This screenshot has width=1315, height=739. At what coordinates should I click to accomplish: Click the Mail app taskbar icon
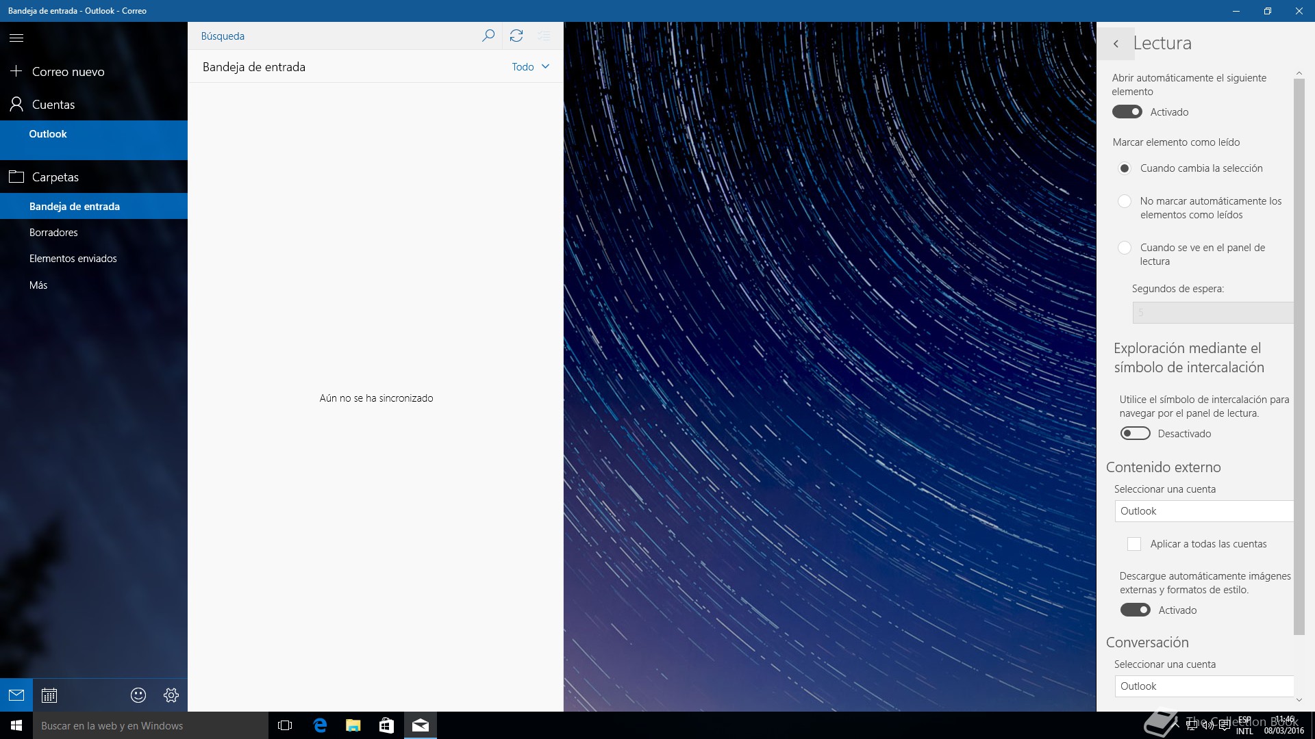pyautogui.click(x=421, y=725)
